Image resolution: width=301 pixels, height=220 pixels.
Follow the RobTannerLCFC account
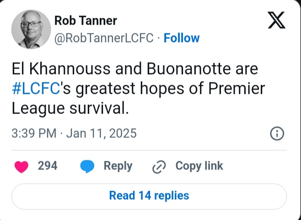(182, 38)
